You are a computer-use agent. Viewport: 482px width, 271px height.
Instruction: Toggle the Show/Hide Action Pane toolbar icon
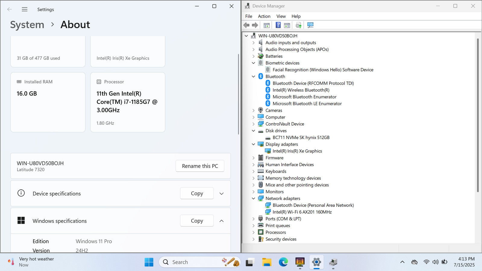(287, 25)
